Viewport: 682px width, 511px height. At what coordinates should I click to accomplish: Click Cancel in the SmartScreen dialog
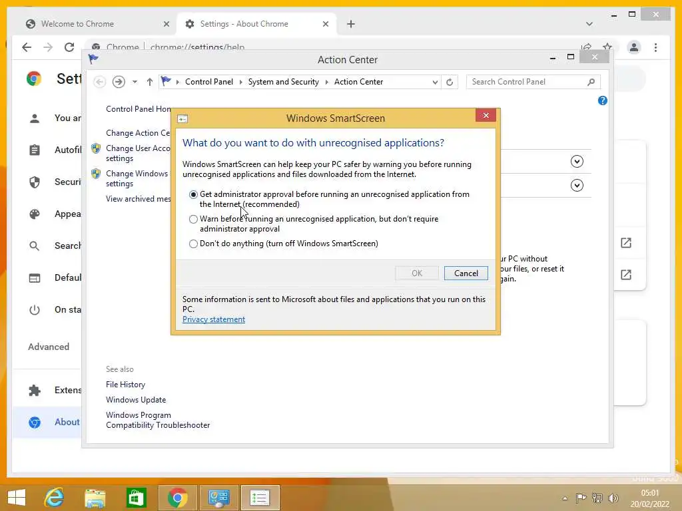(466, 273)
